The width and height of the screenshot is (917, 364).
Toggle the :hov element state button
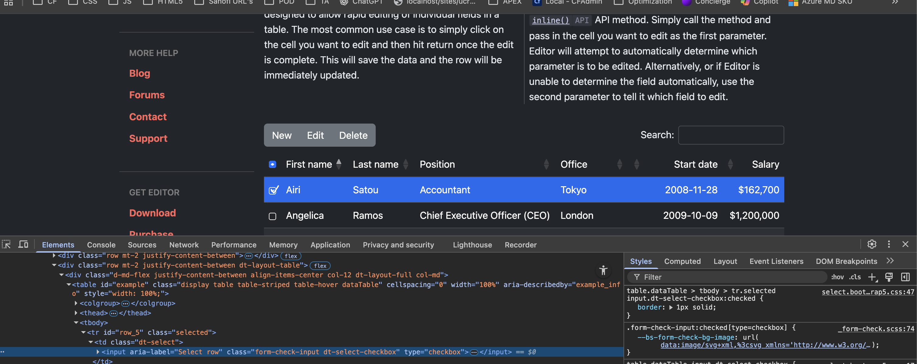[837, 277]
